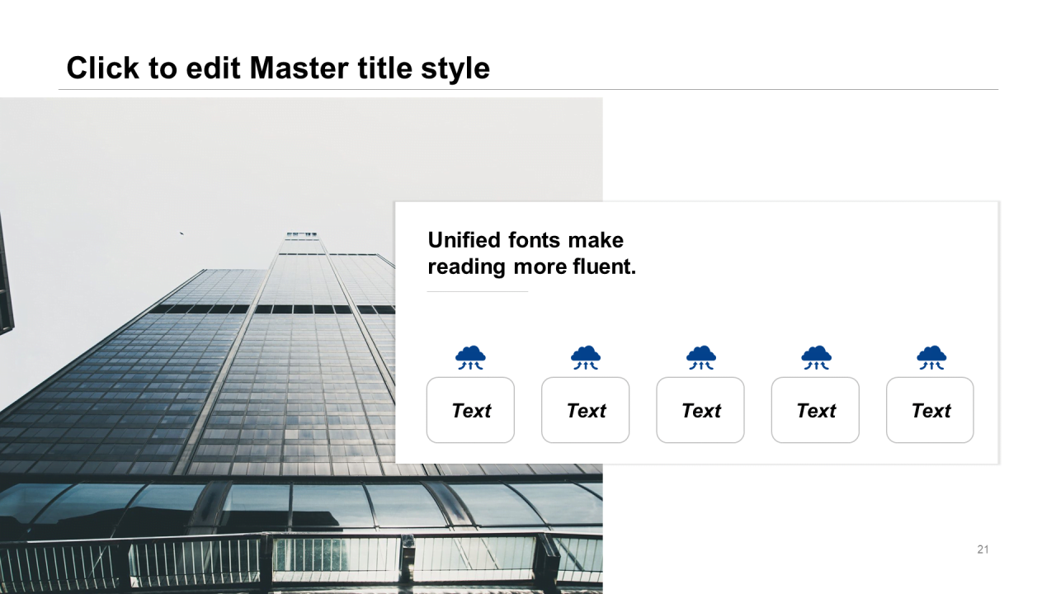1056x594 pixels.
Task: Select the 'Click to edit Master title style' title
Action: pos(278,68)
